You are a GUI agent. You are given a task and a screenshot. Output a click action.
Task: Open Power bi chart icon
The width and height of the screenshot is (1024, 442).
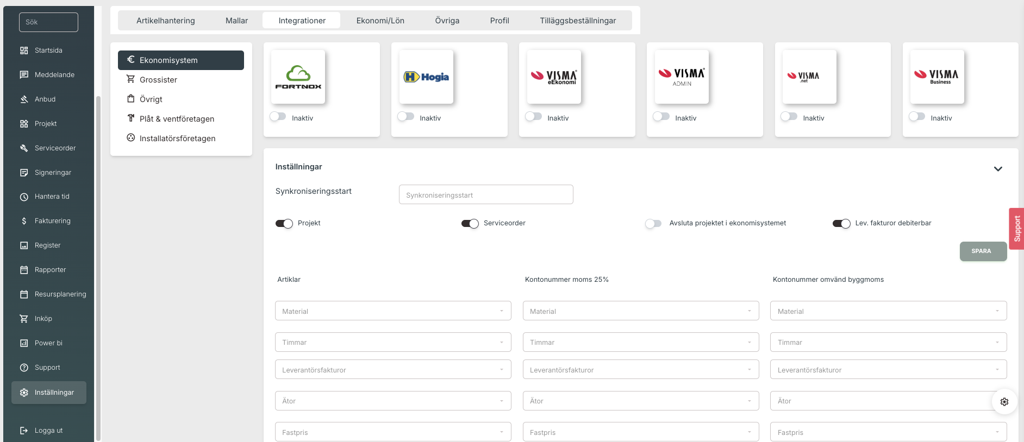click(x=24, y=343)
